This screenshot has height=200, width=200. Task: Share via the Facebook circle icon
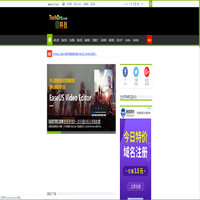[x=125, y=72]
